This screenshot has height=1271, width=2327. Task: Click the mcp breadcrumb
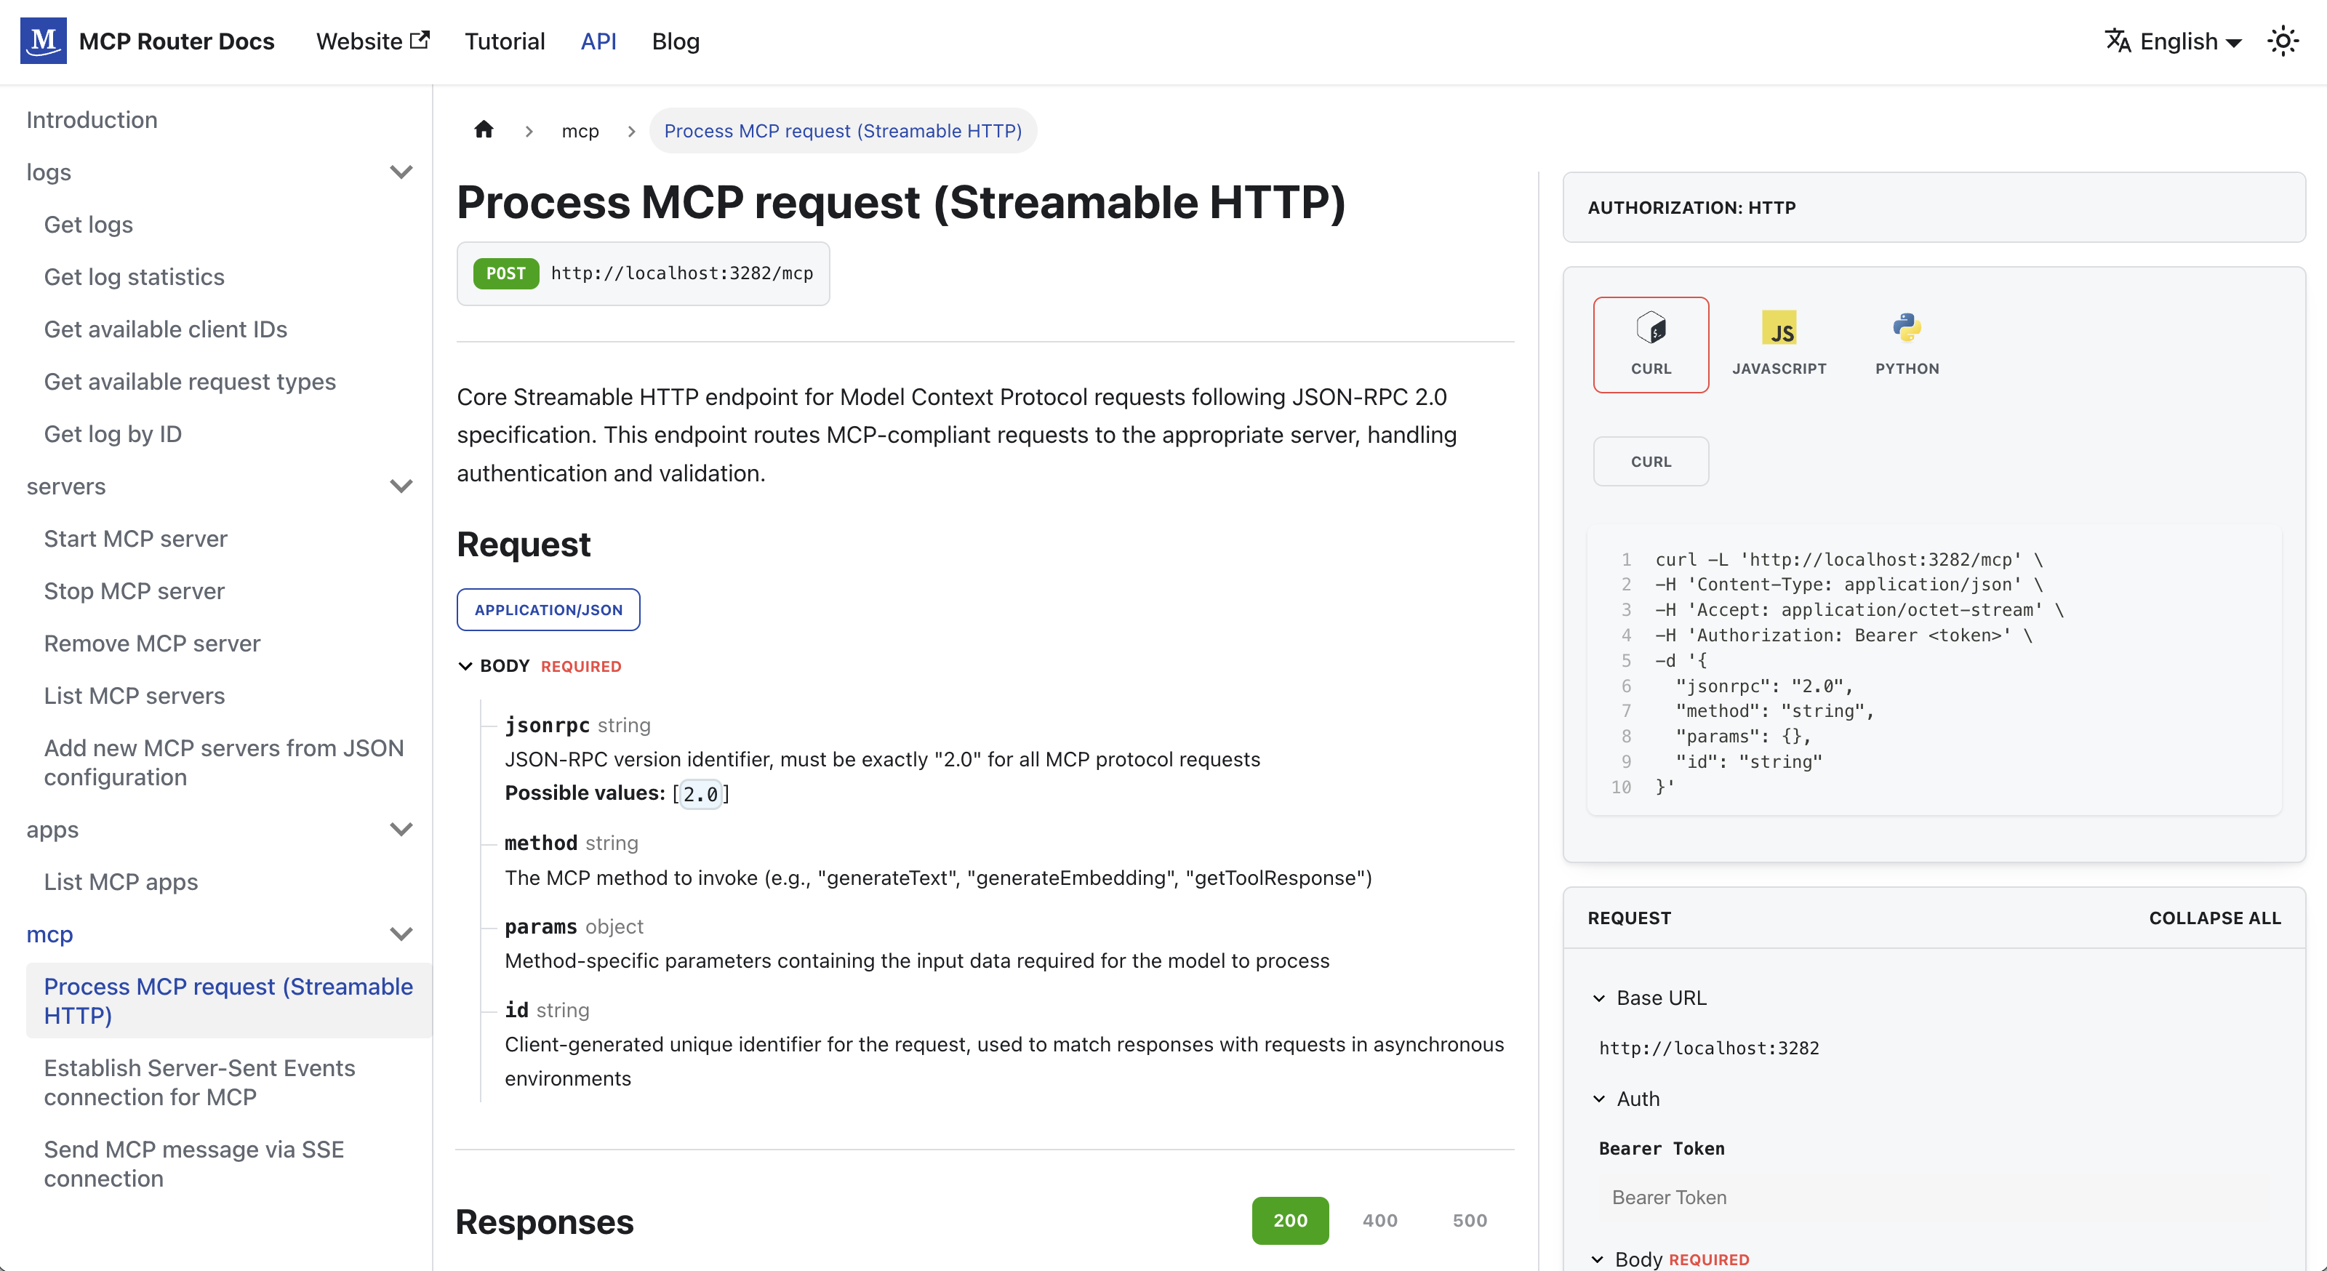click(x=580, y=131)
